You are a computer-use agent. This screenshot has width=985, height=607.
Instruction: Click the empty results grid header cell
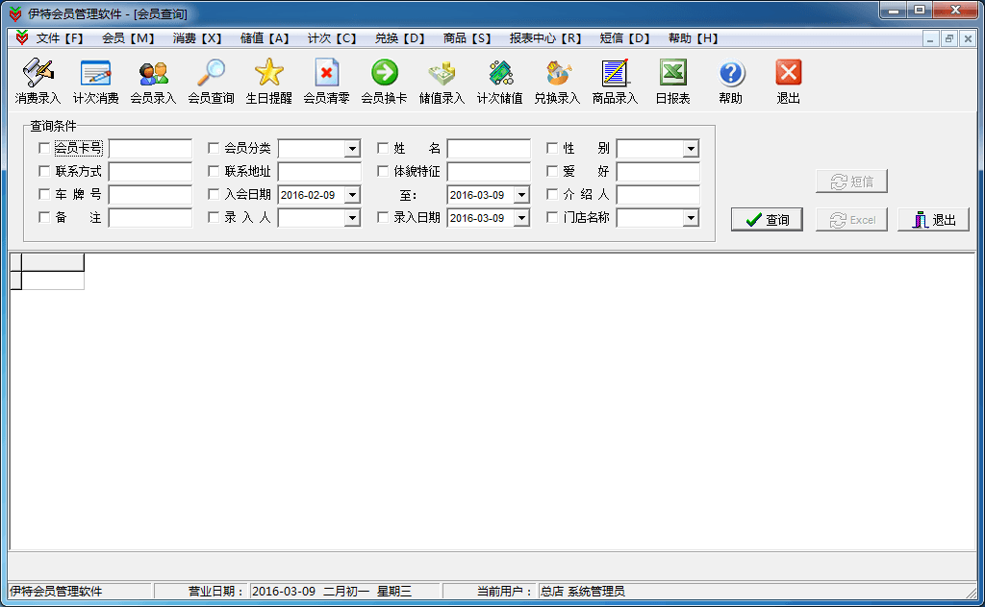53,262
